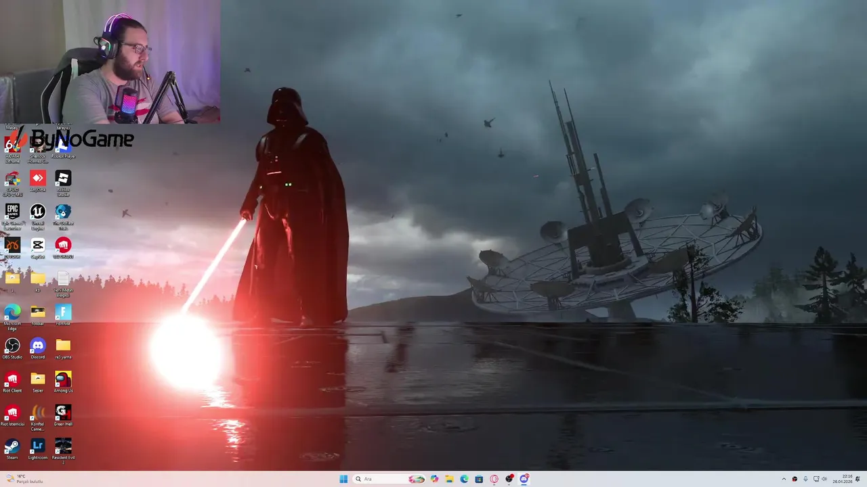Screen dimensions: 867x487
Task: Open the re3 yama folder
Action: pos(63,348)
